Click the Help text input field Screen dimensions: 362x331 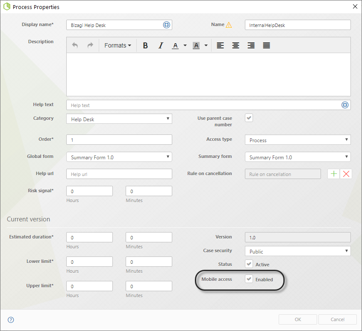pos(209,105)
